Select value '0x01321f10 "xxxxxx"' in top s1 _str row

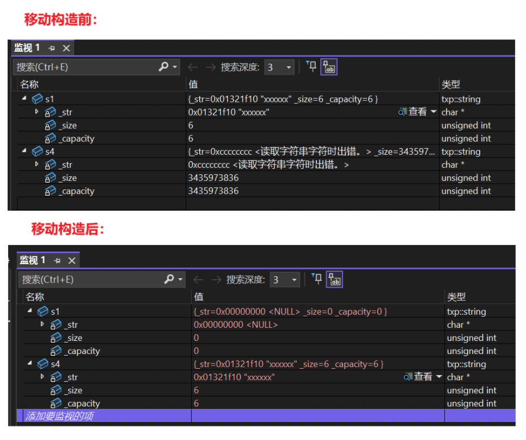[229, 112]
